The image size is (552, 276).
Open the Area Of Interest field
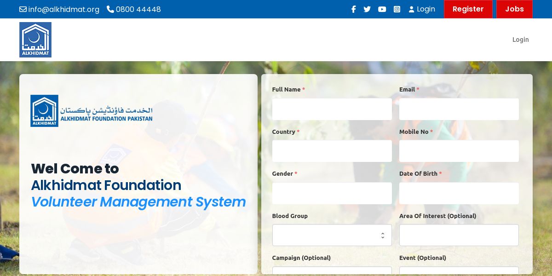(x=459, y=235)
